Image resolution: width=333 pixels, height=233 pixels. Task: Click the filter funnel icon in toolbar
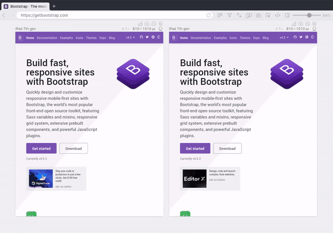229,16
